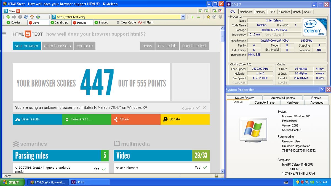Click the blue Save results button
The width and height of the screenshot is (331, 186).
coord(37,119)
